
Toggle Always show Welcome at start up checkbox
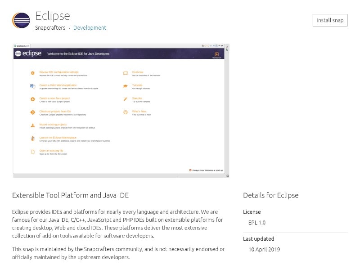click(x=190, y=170)
